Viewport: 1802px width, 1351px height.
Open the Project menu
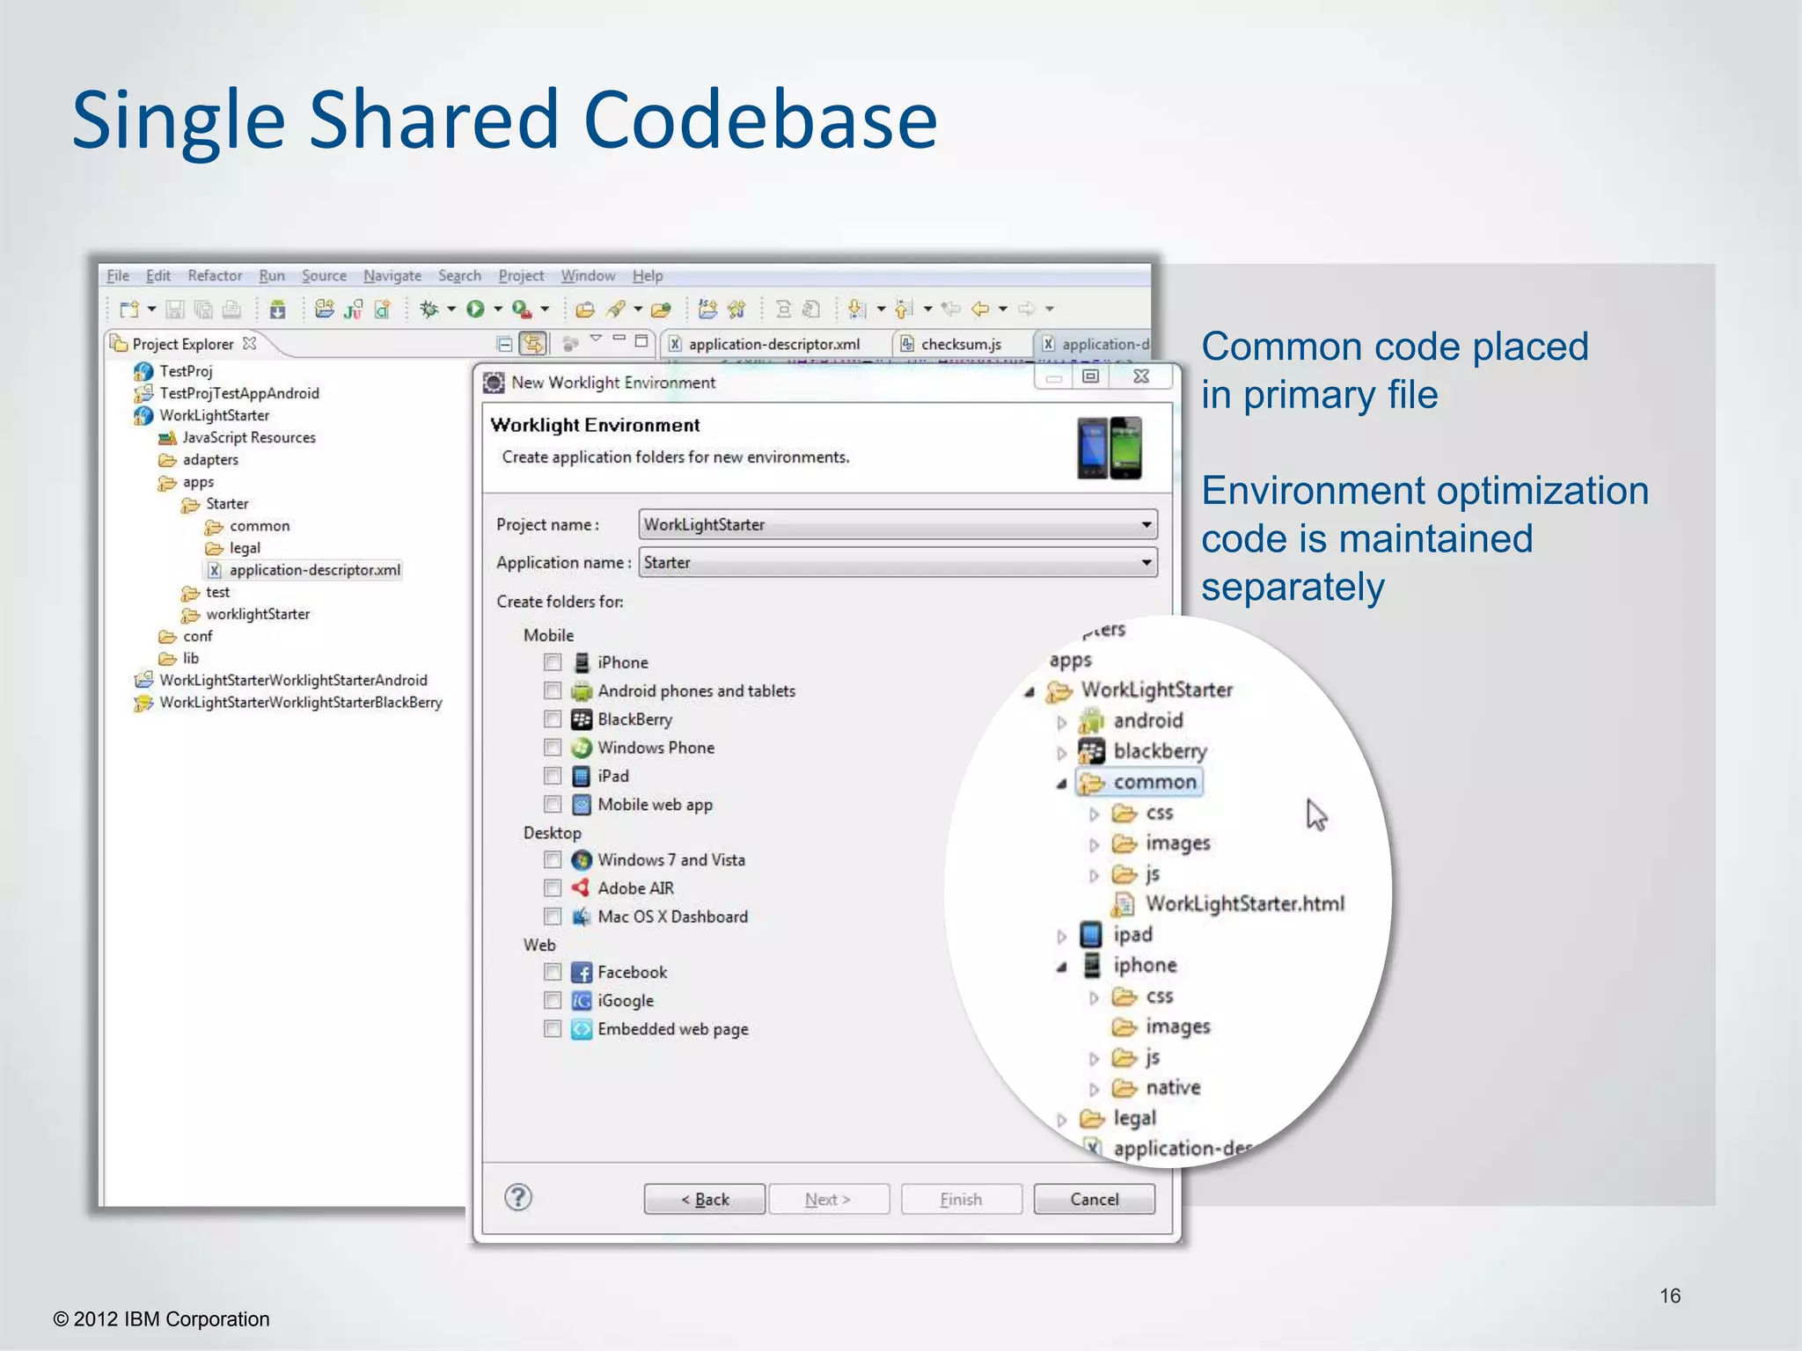[x=522, y=275]
